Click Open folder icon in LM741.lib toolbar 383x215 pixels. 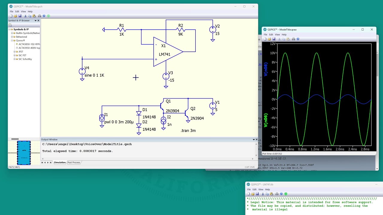coord(253,194)
